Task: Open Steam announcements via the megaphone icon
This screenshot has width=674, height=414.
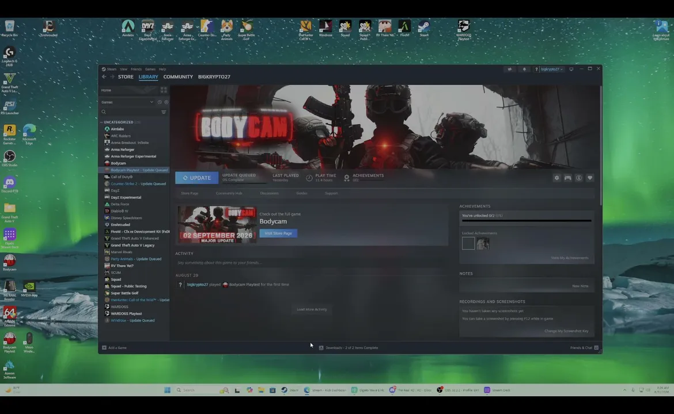Action: [510, 69]
